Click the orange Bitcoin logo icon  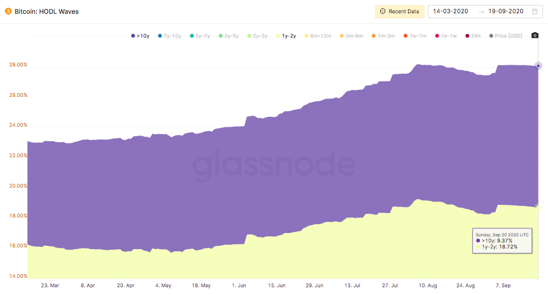(8, 12)
